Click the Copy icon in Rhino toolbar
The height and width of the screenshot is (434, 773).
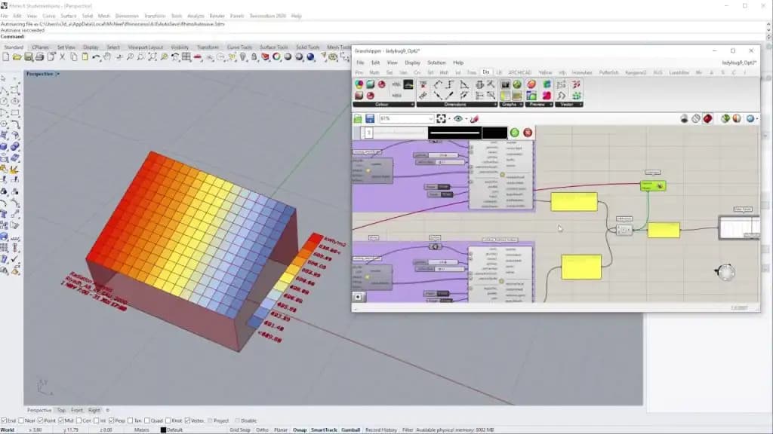point(73,57)
